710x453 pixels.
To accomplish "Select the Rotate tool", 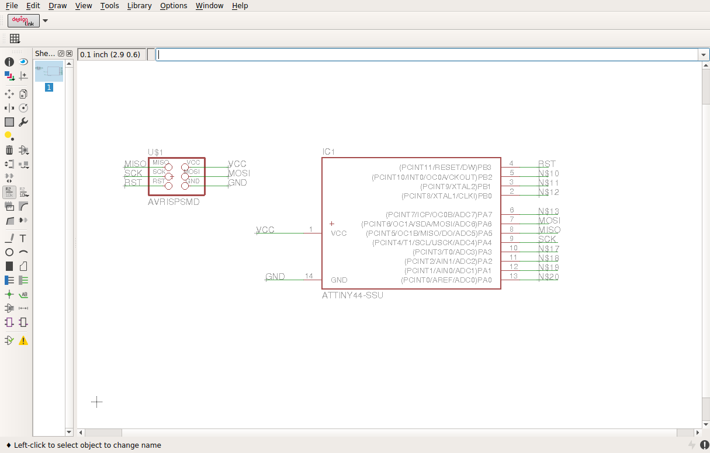I will [x=23, y=108].
